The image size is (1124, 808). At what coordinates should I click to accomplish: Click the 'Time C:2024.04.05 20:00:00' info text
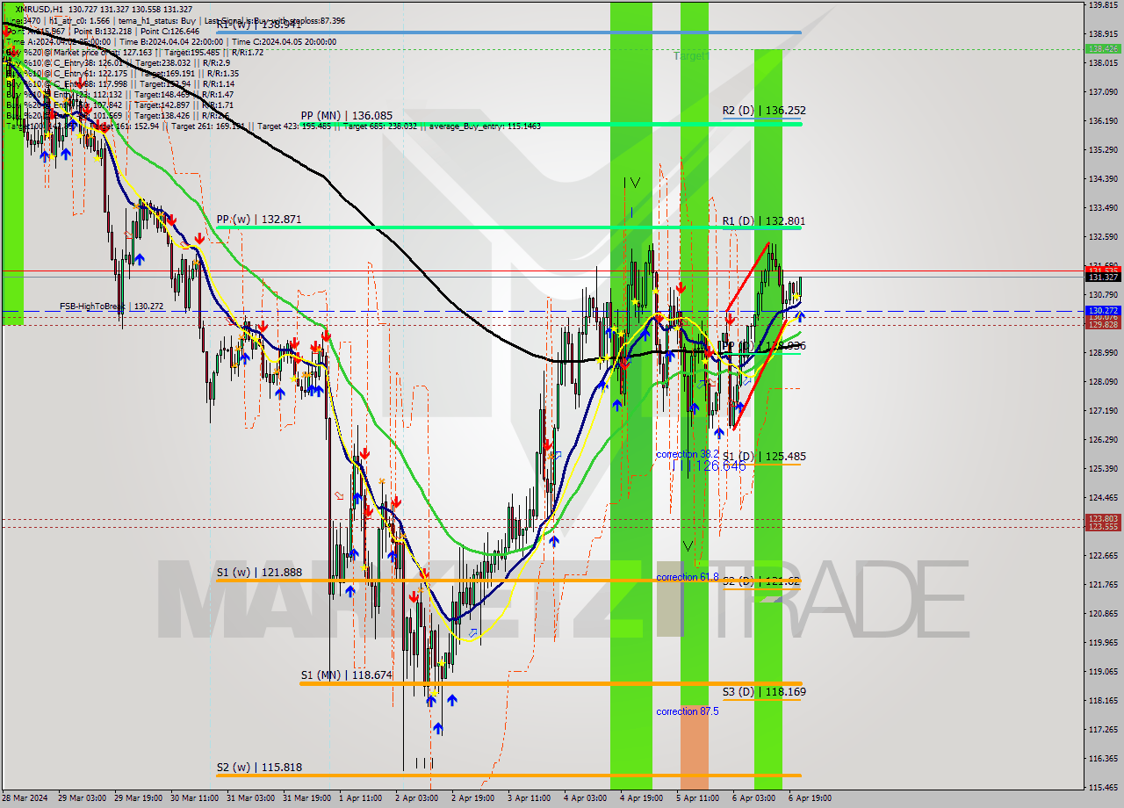point(285,41)
